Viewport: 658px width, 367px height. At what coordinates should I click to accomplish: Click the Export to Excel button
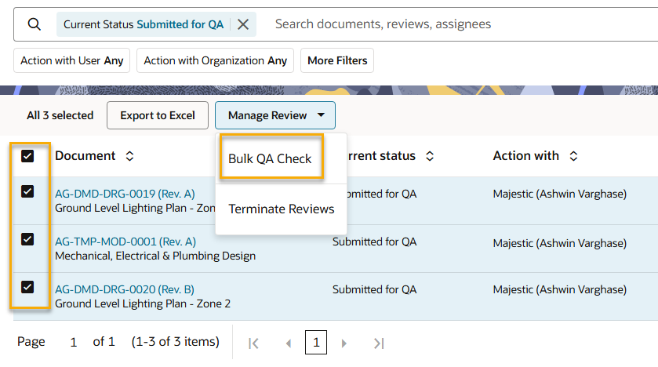pyautogui.click(x=158, y=115)
